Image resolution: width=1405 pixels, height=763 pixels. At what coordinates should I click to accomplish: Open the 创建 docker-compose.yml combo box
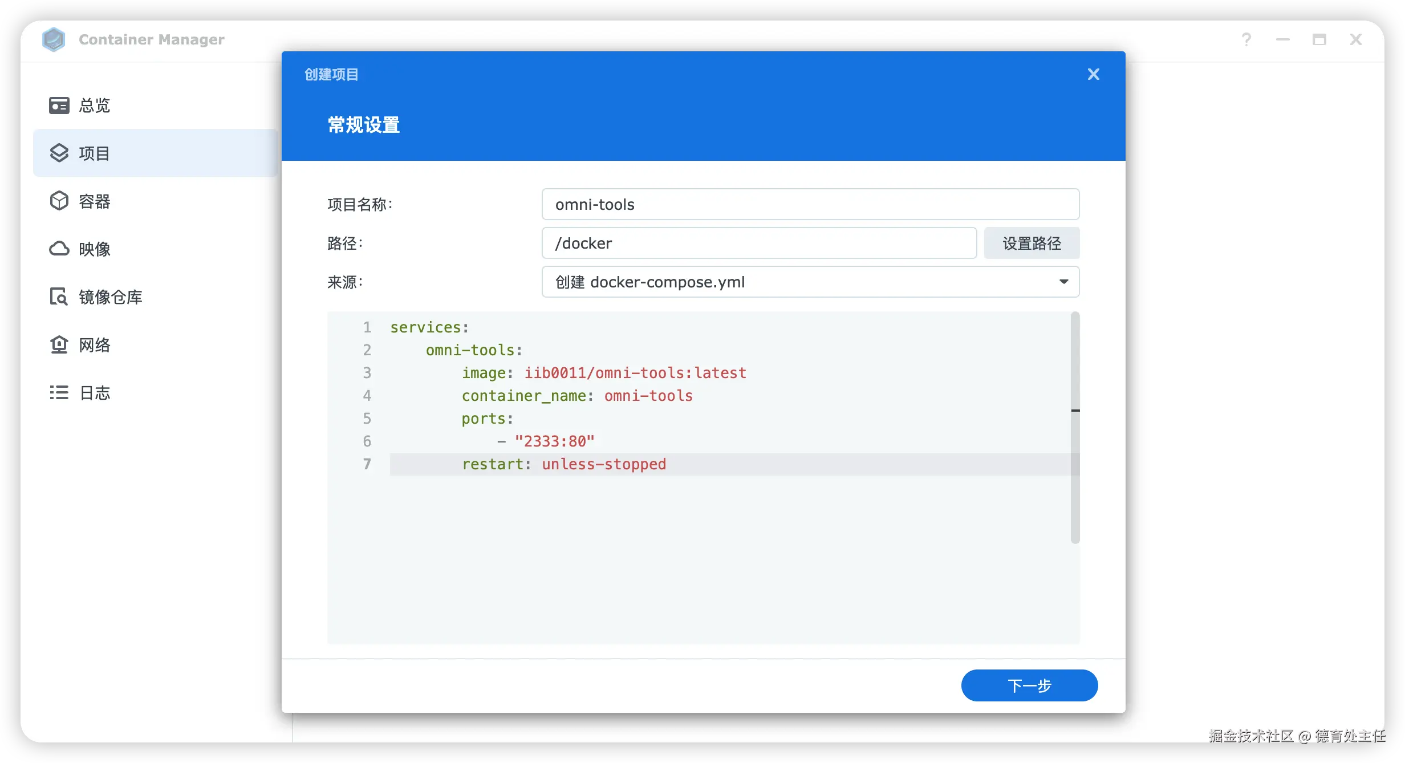798,282
